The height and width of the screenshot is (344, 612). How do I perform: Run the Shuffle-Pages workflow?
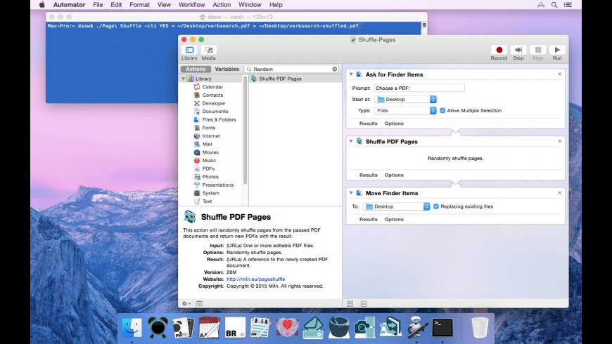(557, 50)
